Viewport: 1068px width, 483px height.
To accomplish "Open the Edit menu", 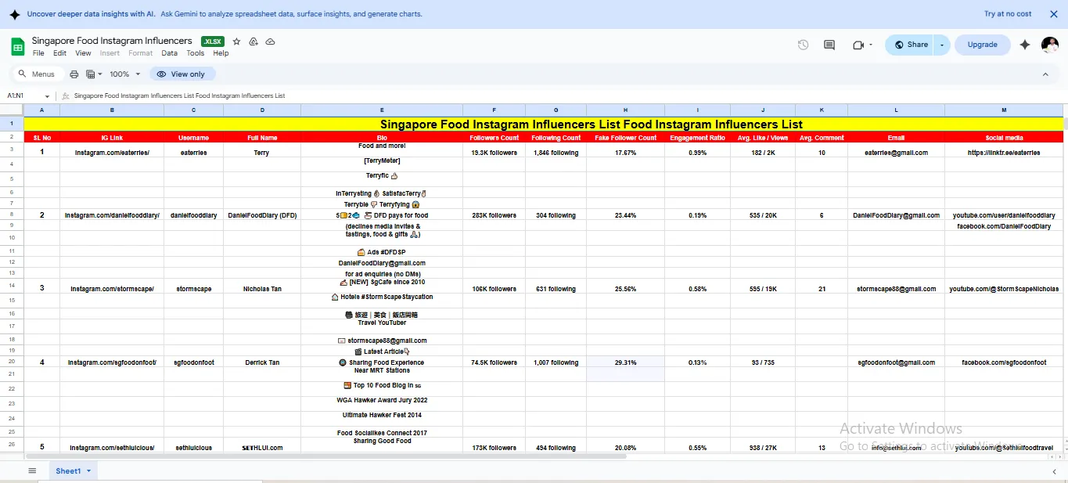I will pyautogui.click(x=60, y=53).
